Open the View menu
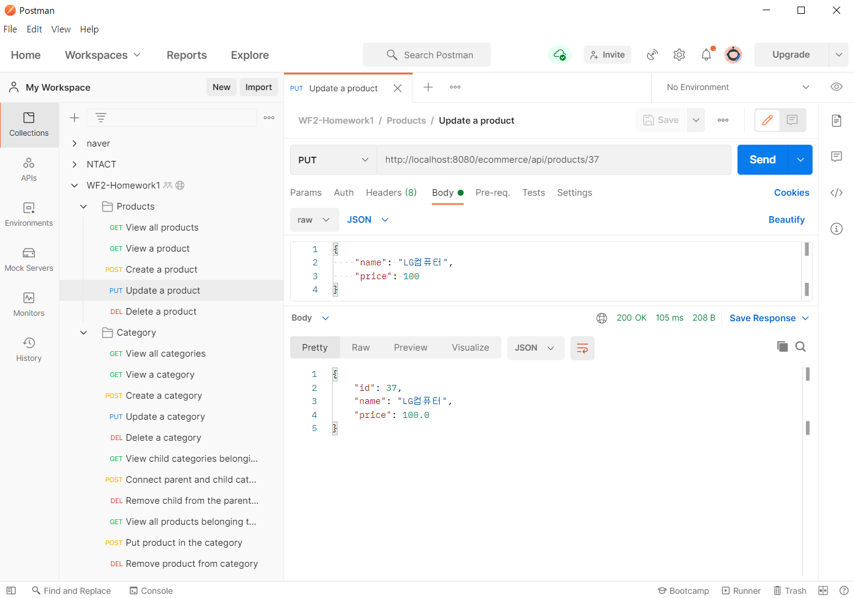 click(x=61, y=29)
